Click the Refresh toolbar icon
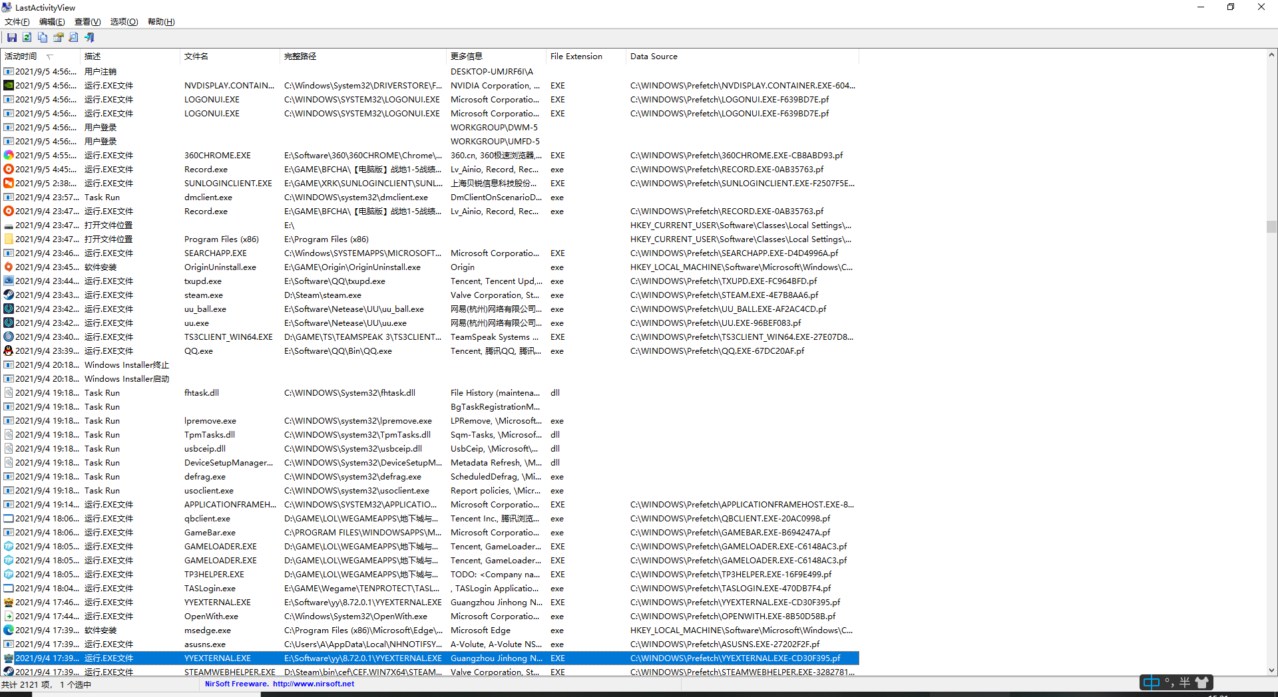The width and height of the screenshot is (1278, 697). (27, 38)
